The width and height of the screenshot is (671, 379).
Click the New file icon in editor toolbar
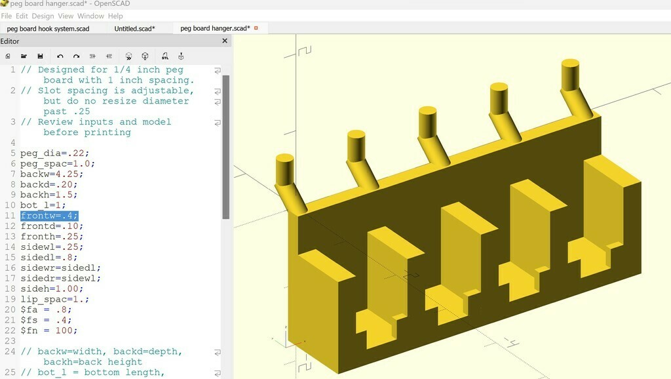7,56
